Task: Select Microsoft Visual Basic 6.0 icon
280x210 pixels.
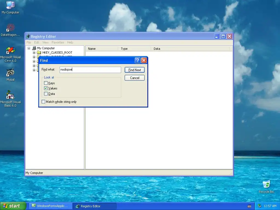Action: (10, 99)
